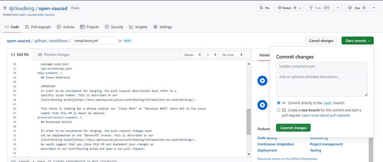Click the fork icon beside djcloudking
Image resolution: width=383 pixels, height=162 pixels.
(x=5, y=8)
